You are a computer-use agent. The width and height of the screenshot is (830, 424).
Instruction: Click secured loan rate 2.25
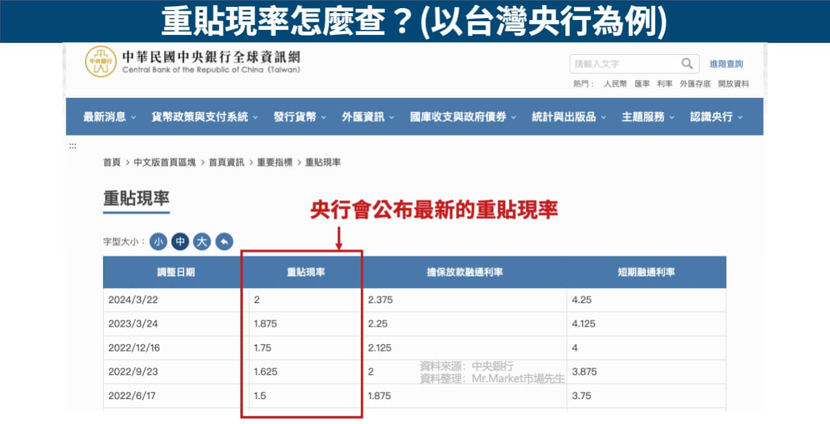tap(378, 324)
